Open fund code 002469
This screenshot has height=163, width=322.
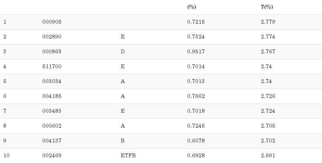tap(52, 155)
